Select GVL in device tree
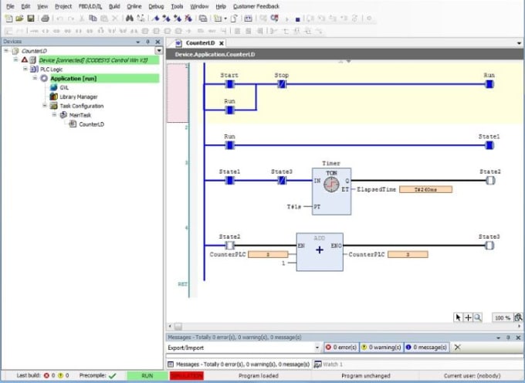 59,87
